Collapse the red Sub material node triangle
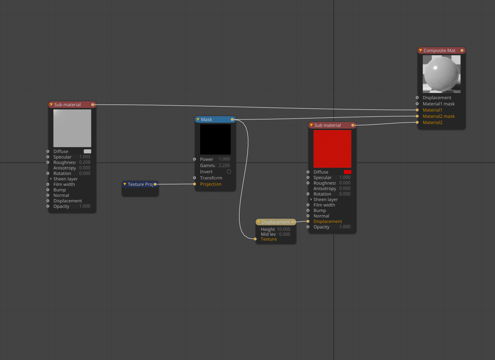Viewport: 495px width, 360px height. [x=311, y=125]
